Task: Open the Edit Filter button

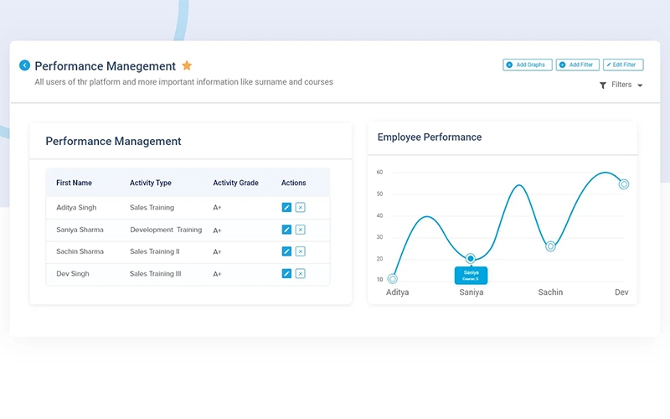Action: 623,65
